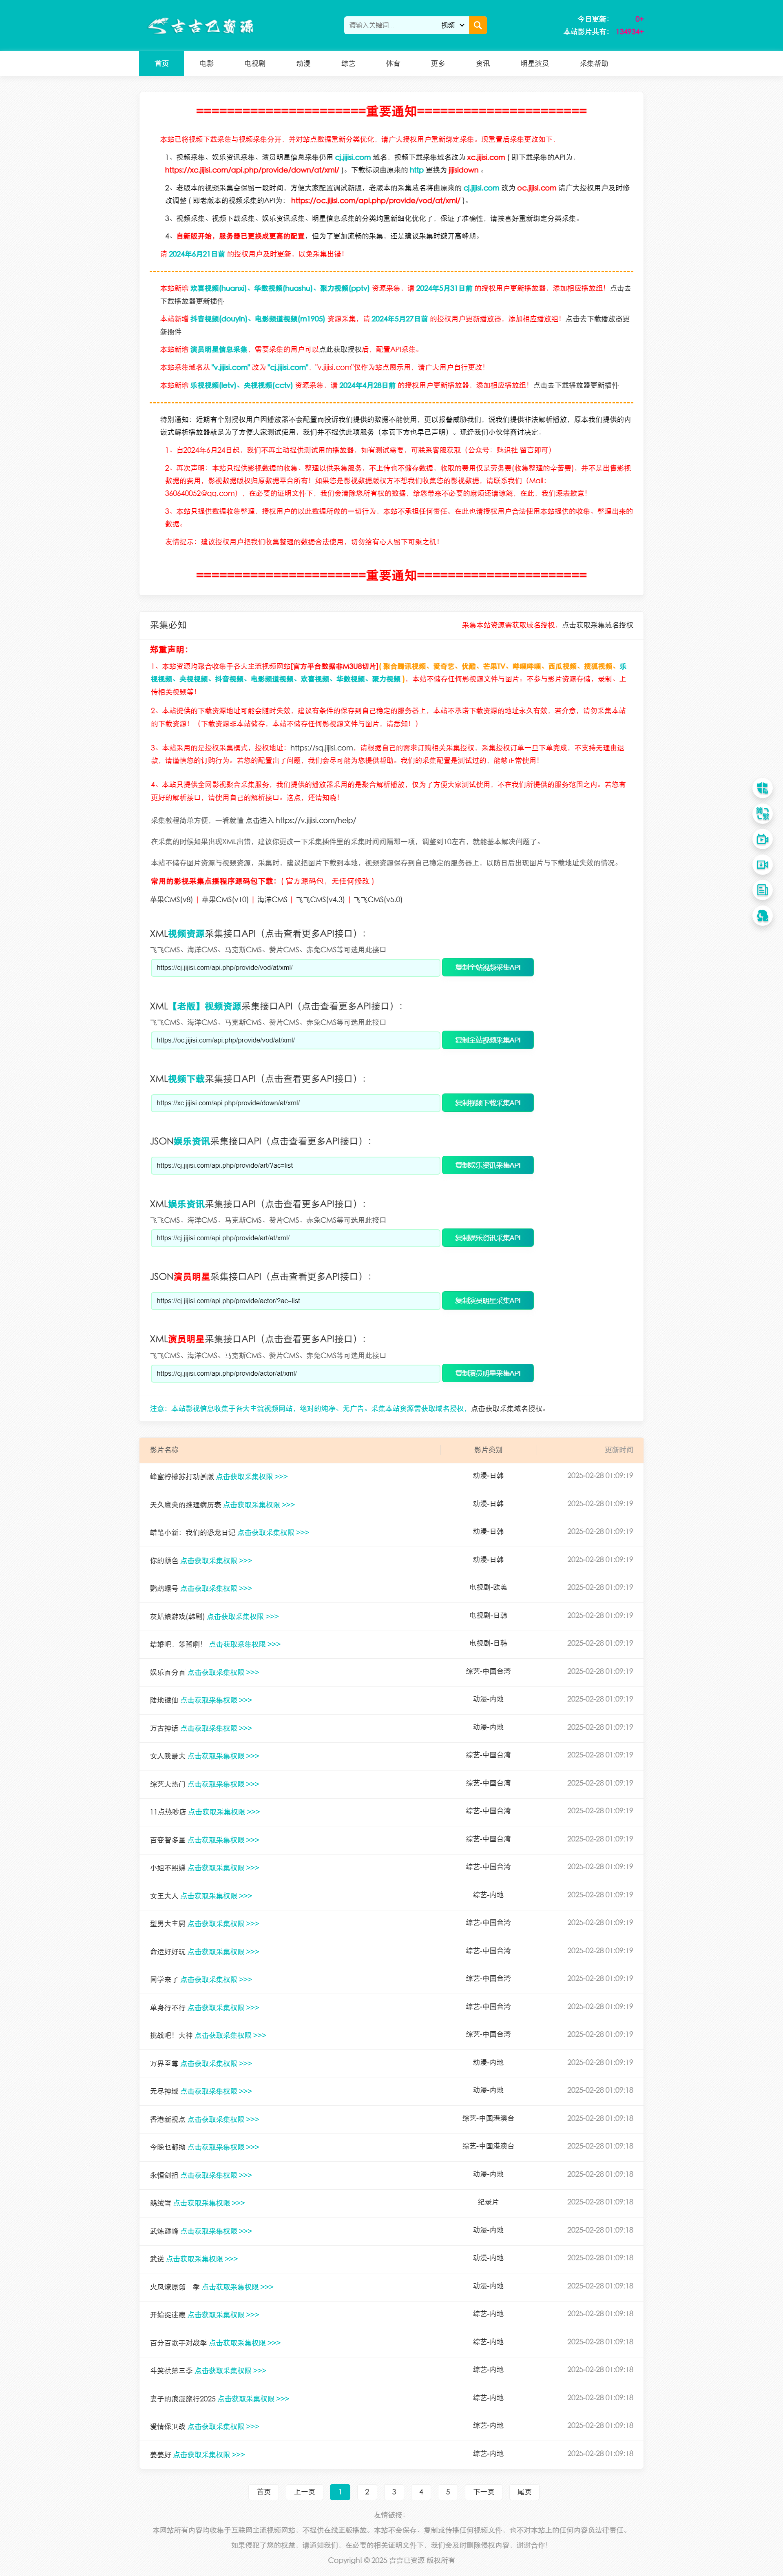The width and height of the screenshot is (783, 2576).
Task: Click 点击获取采集权限 for 武炼巅峰
Action: tap(216, 2231)
